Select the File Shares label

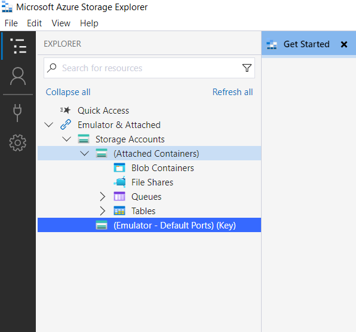[152, 182]
